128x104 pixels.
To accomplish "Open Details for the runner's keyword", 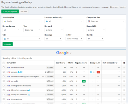I will (x=50, y=72).
